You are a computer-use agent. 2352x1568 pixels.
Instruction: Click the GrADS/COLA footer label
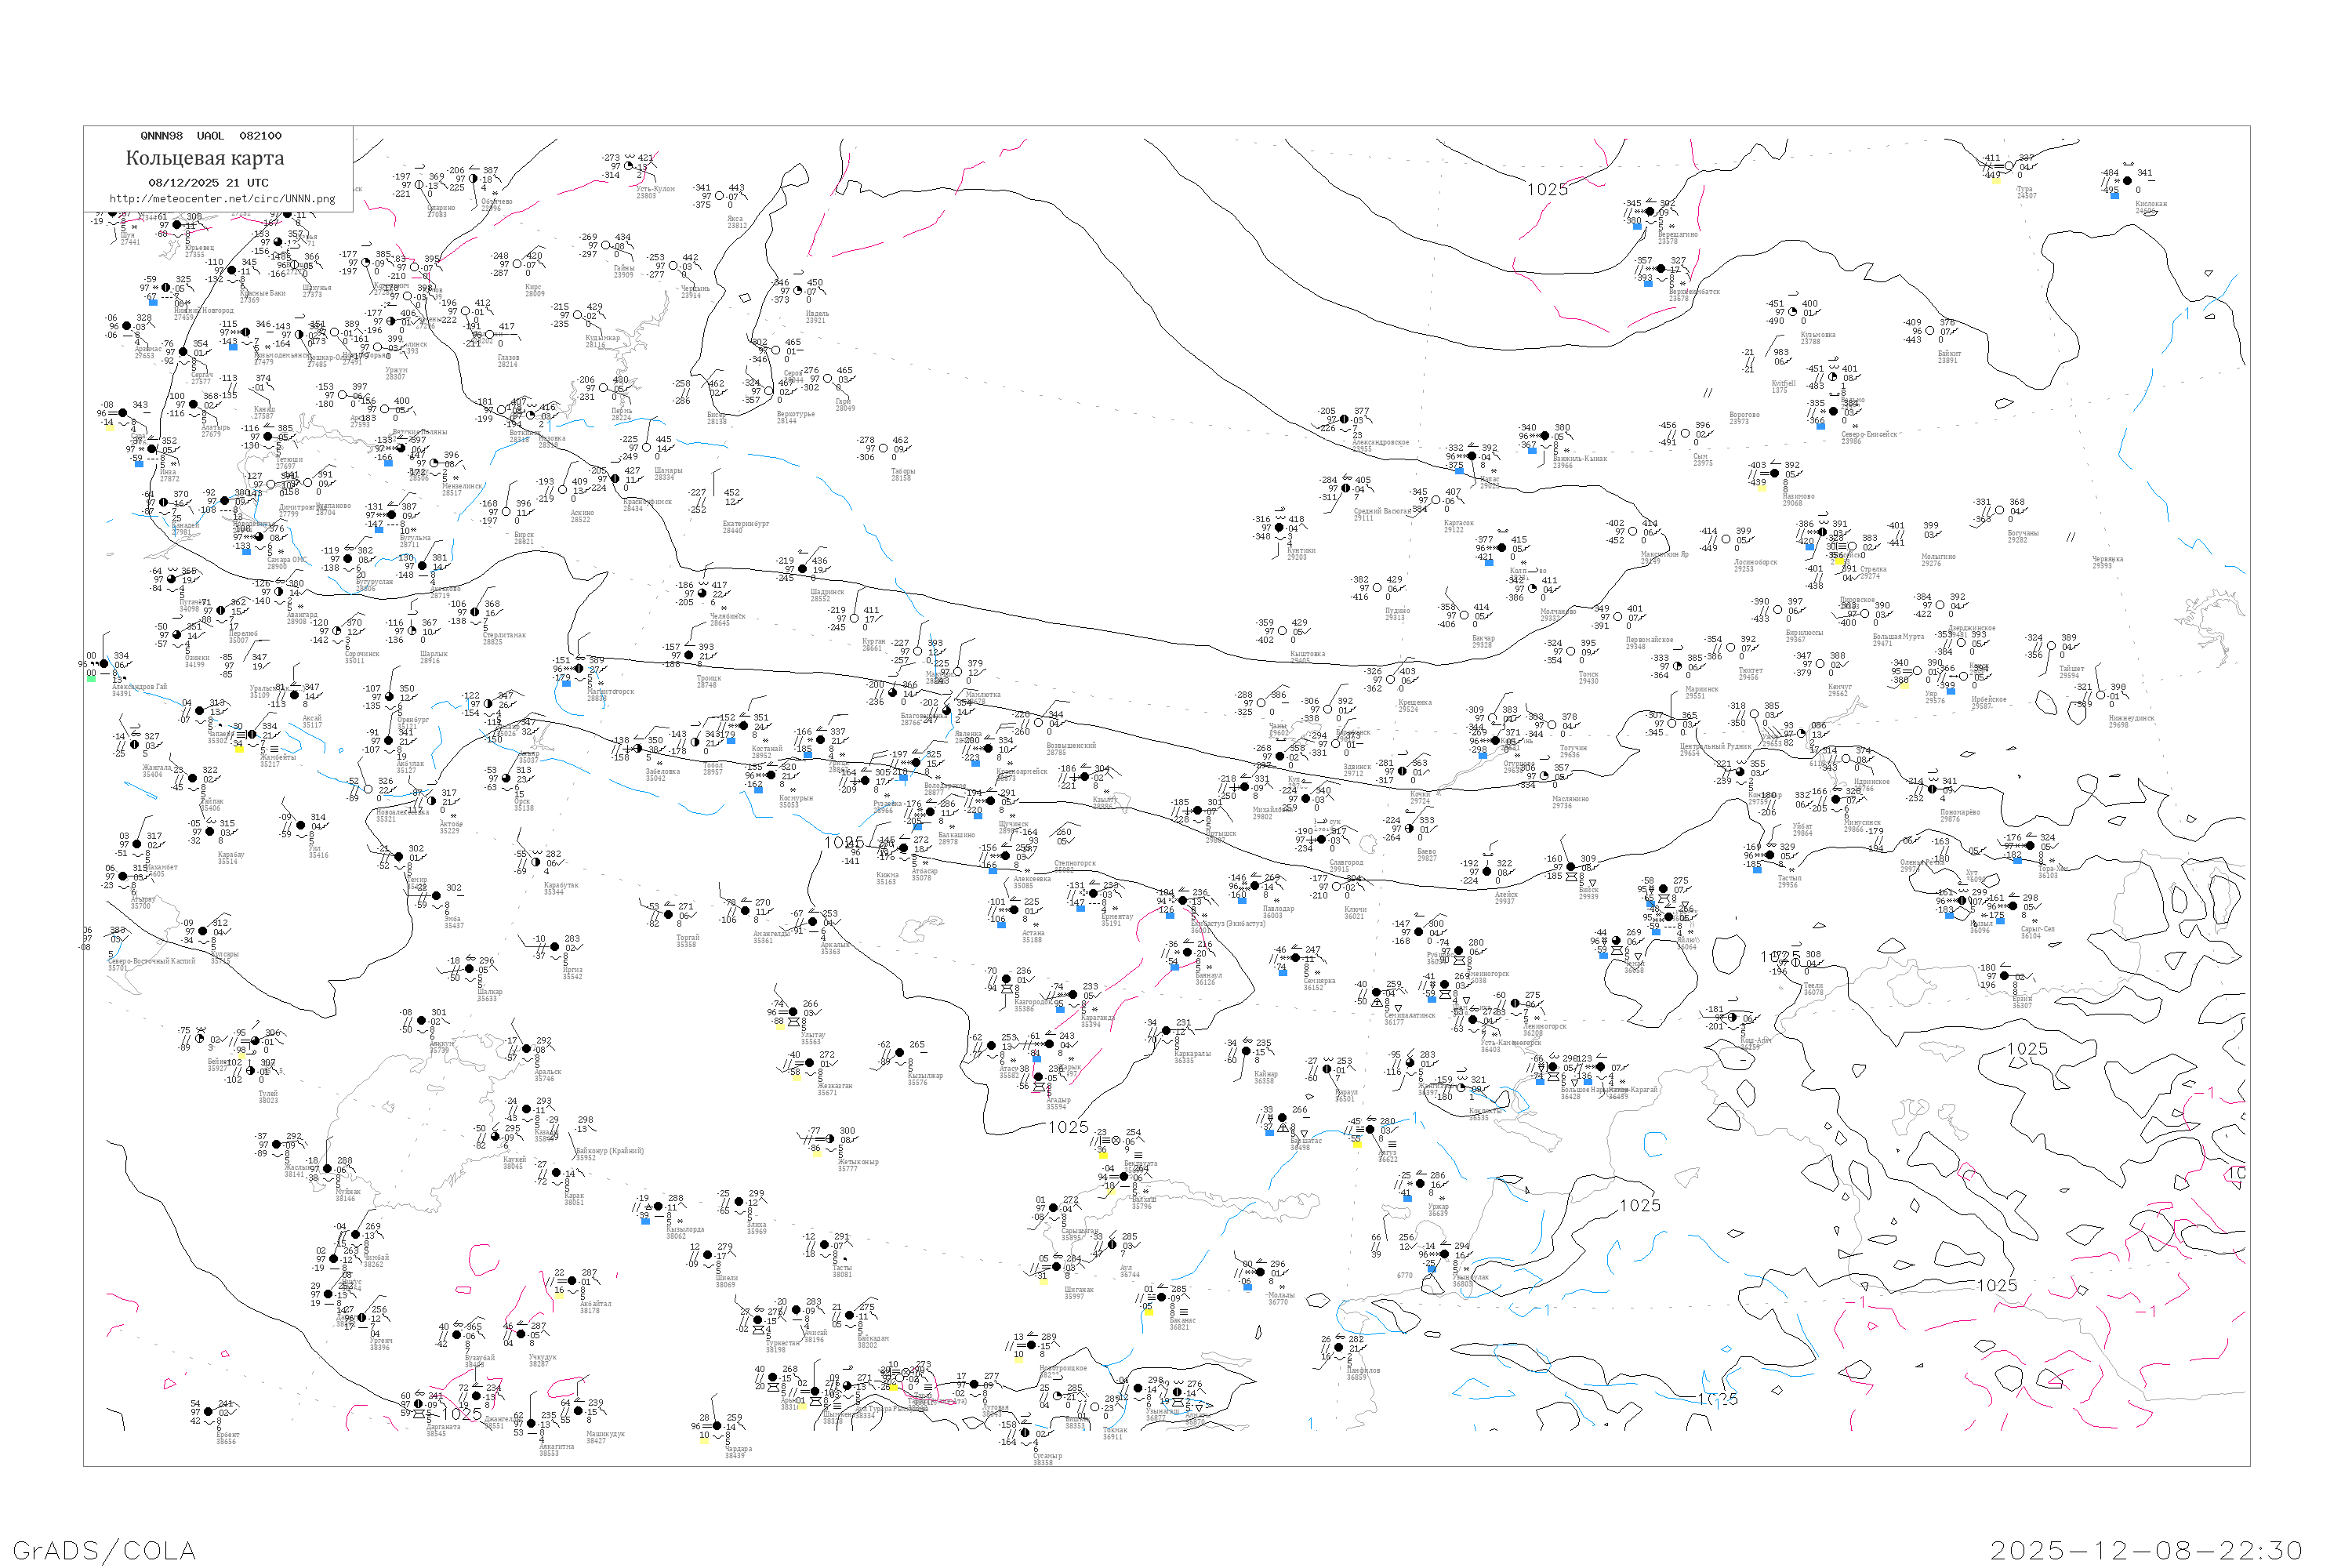coord(104,1550)
